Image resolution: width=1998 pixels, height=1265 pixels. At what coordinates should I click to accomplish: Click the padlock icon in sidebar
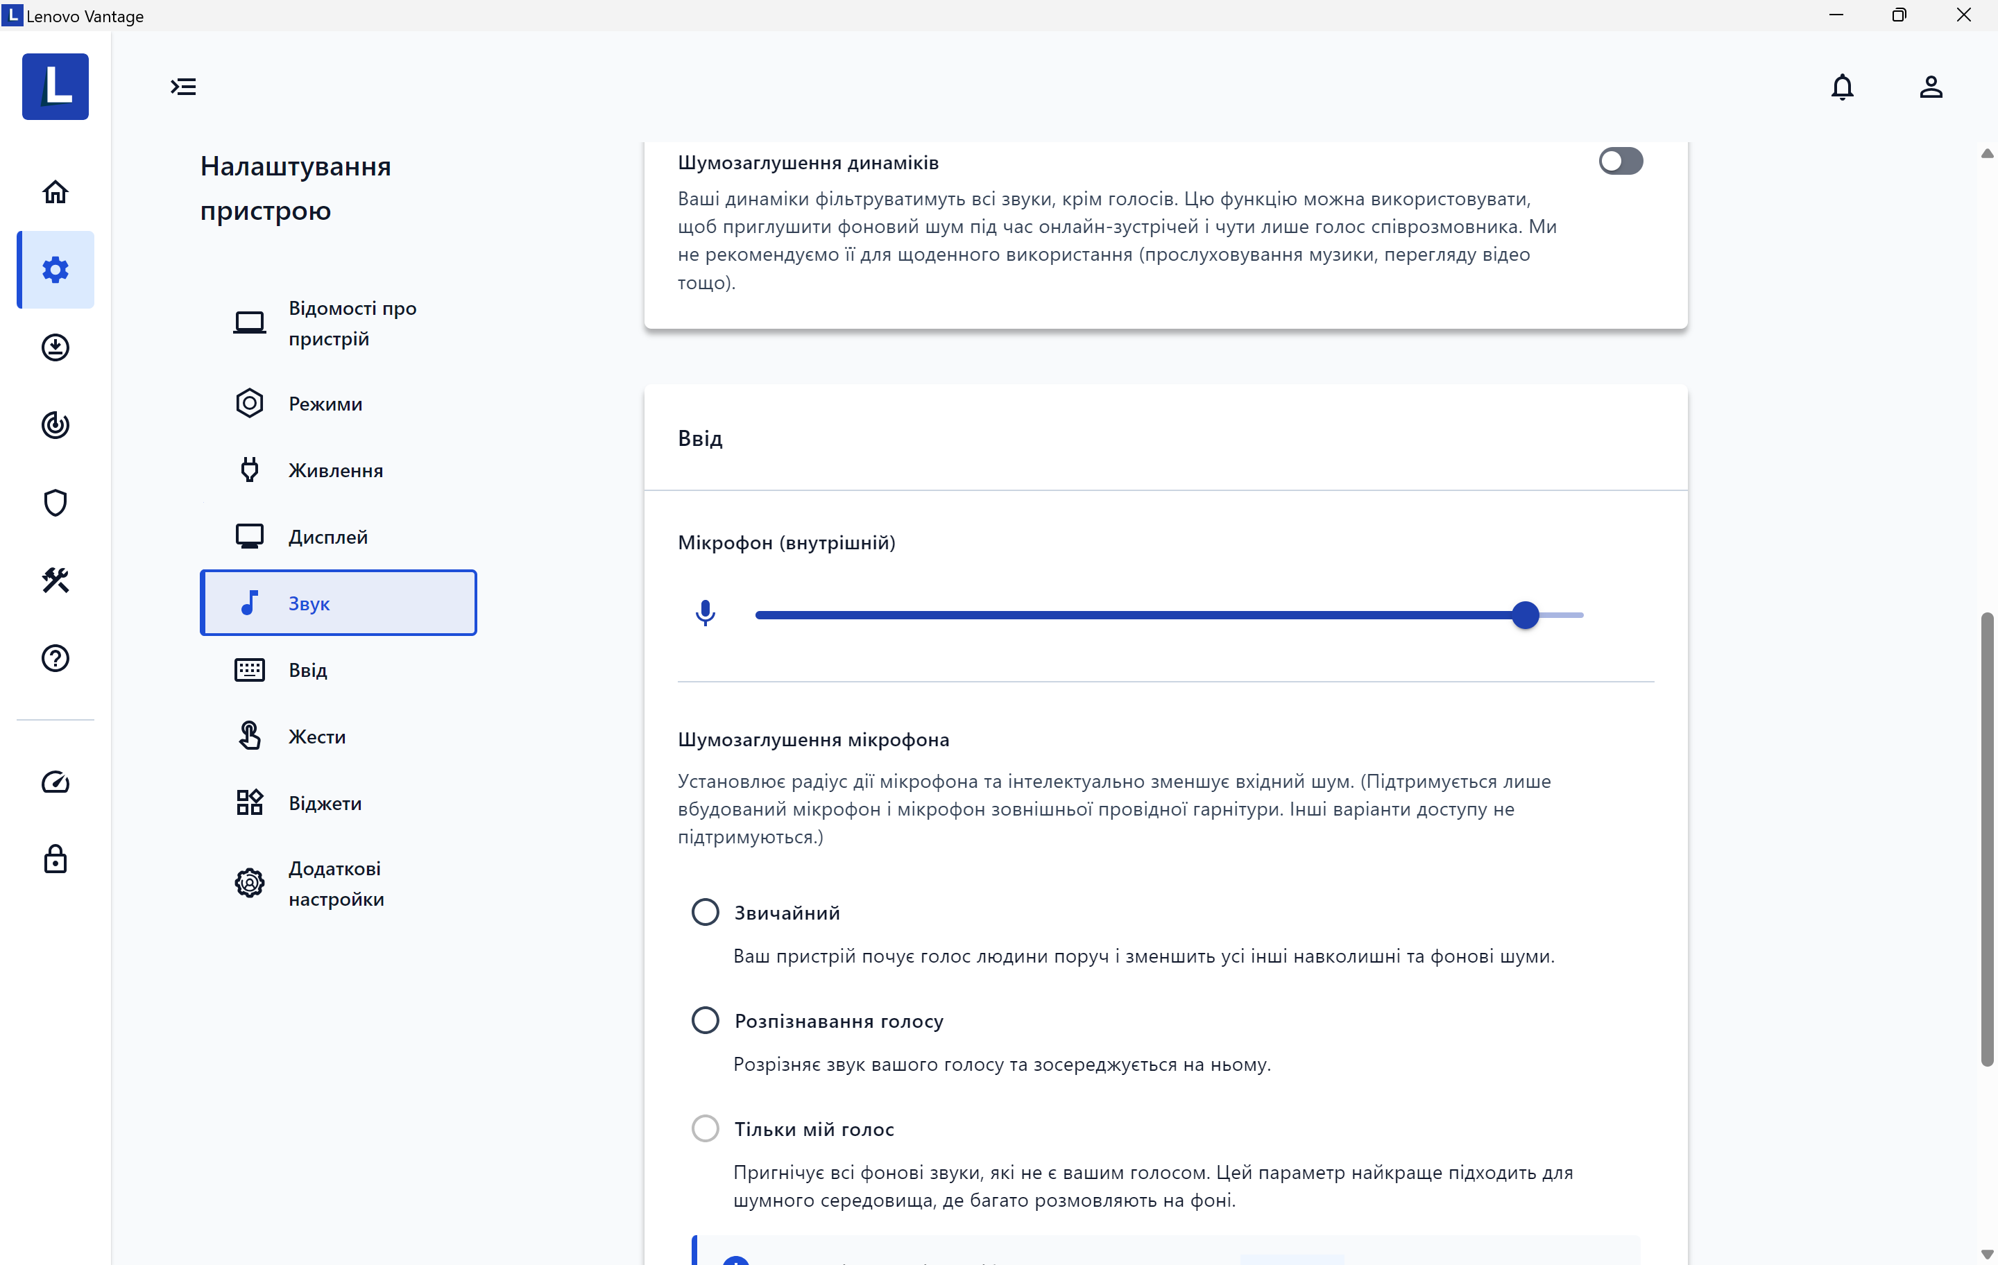point(55,859)
